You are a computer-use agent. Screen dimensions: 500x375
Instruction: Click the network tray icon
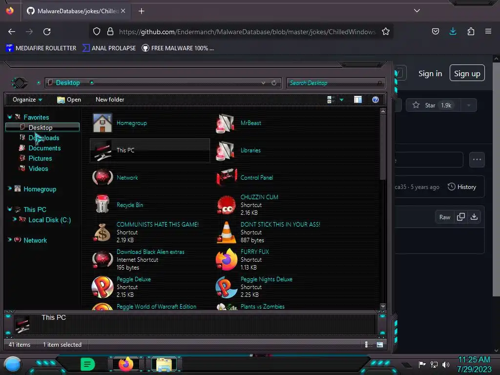coord(434,364)
